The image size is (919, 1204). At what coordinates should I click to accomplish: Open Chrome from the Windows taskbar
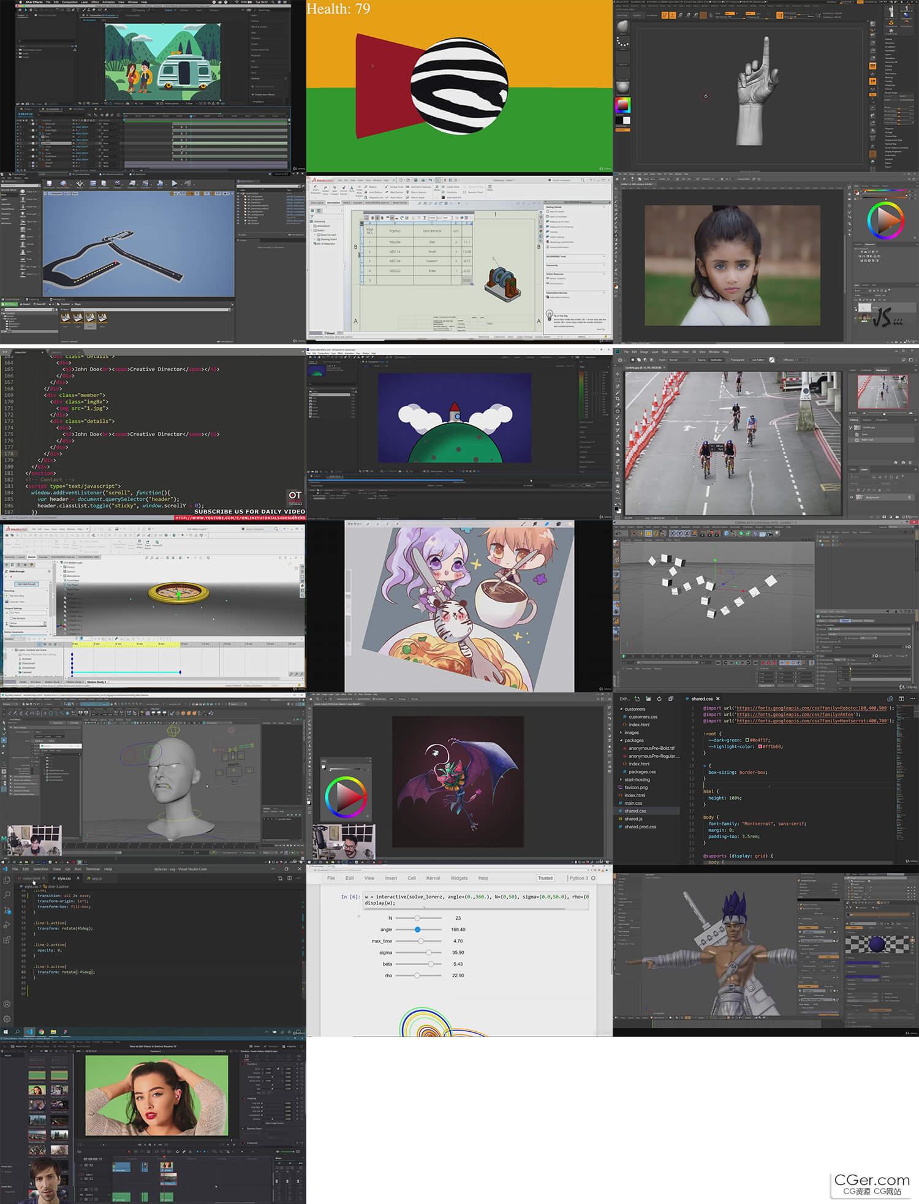[x=41, y=1032]
